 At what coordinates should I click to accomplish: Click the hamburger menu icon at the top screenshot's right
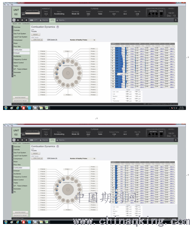coord(176,20)
